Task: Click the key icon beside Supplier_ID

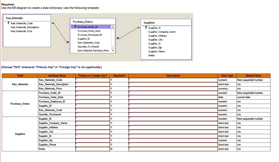Action: coord(146,28)
